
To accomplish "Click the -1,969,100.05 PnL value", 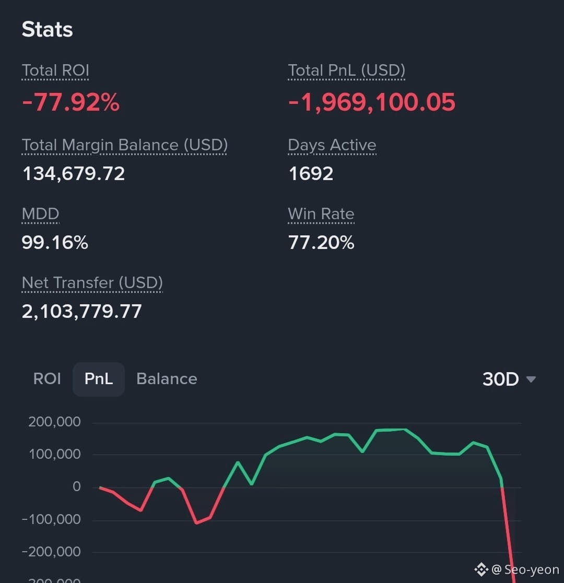I will 372,102.
